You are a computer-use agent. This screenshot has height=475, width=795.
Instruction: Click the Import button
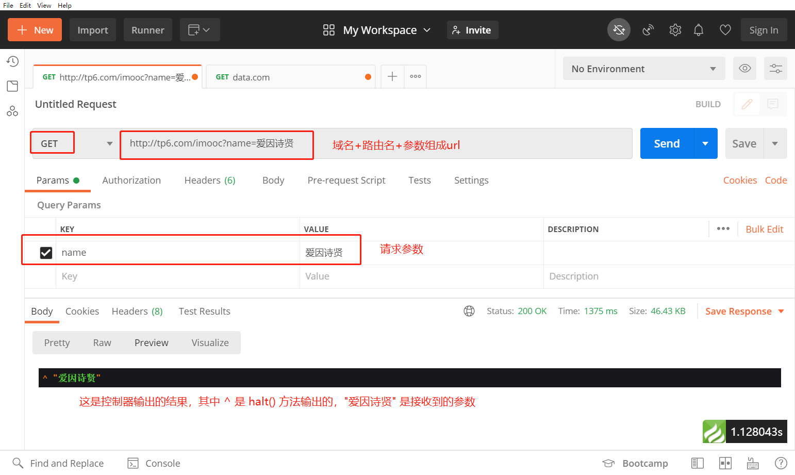[x=93, y=30]
